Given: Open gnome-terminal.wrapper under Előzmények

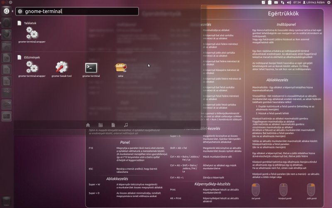Looking at the screenshot, I should pyautogui.click(x=32, y=69).
